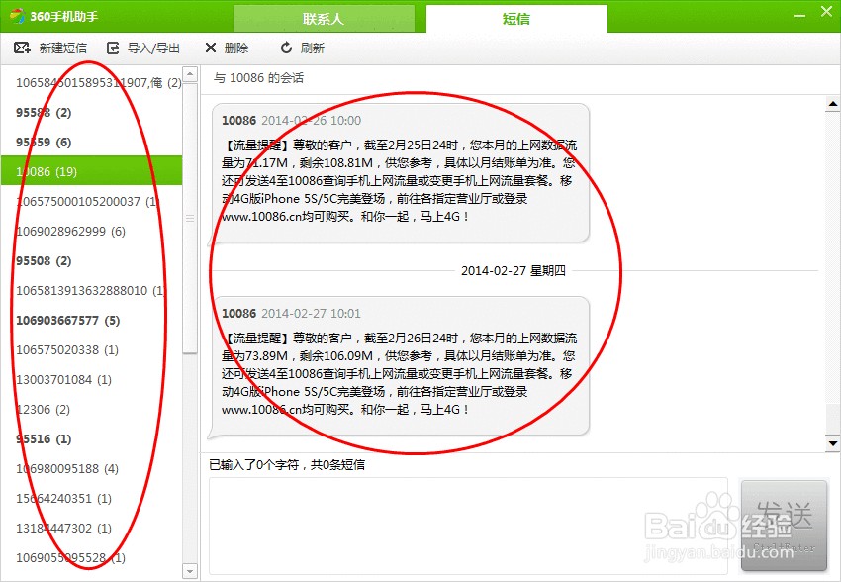Open the conversation with 10086
841x582 pixels.
point(59,171)
